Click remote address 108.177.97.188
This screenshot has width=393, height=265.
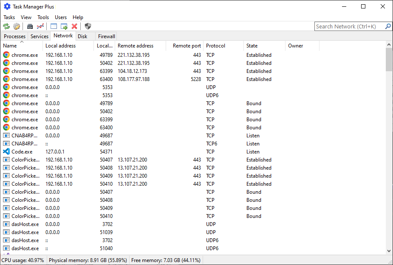coord(133,79)
